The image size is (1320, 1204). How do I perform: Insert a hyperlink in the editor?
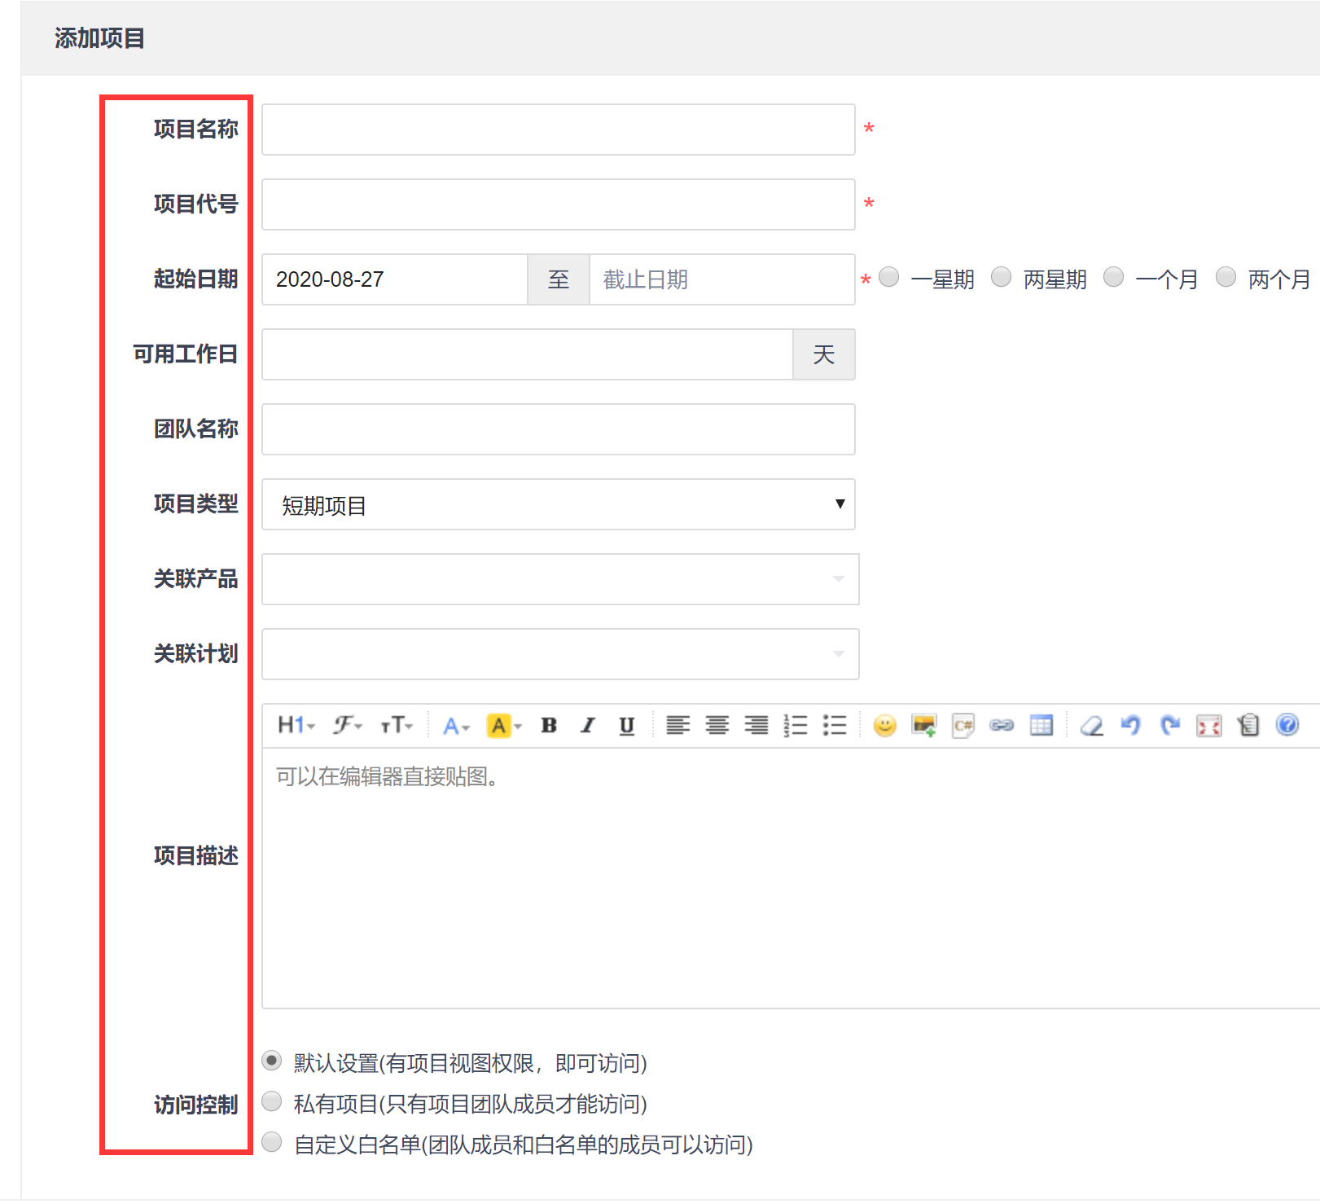[x=1002, y=725]
